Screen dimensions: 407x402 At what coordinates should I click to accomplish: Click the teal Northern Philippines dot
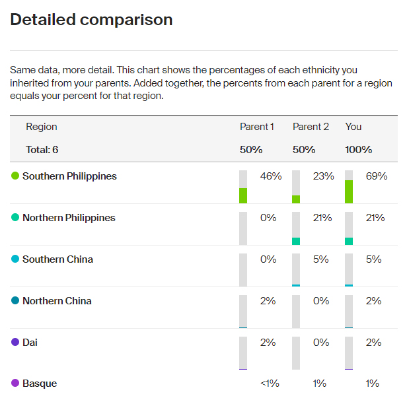(x=15, y=217)
